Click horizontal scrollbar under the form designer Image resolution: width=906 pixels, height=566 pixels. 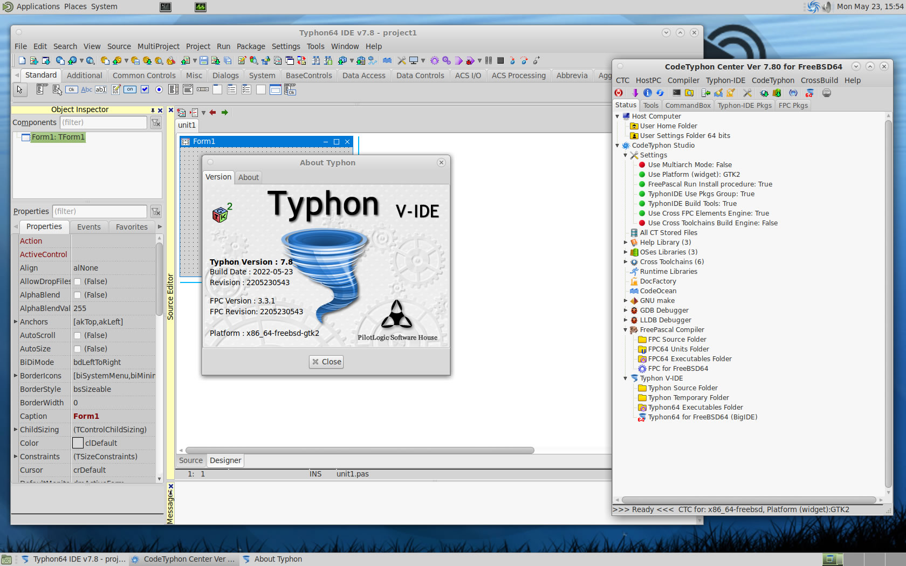click(360, 450)
